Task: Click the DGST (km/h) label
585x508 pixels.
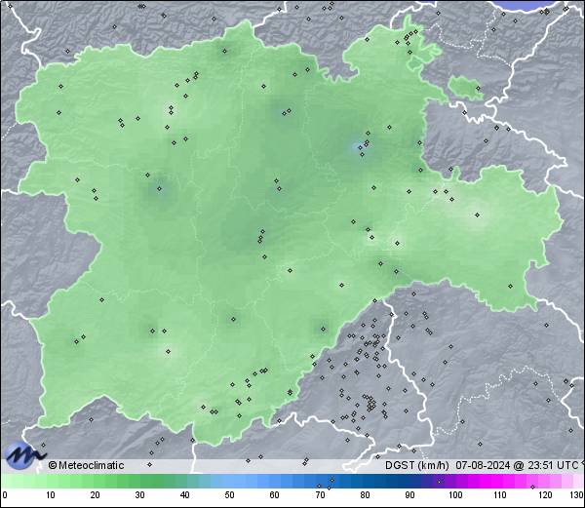Action: (x=417, y=465)
